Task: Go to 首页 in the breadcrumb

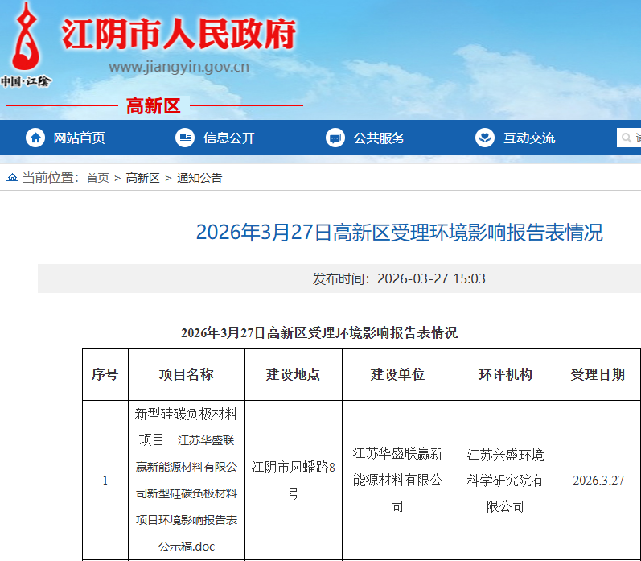Action: tap(97, 178)
